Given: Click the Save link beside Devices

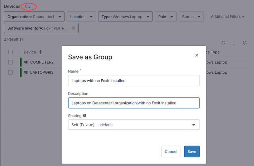Looking at the screenshot, I should coord(28,7).
